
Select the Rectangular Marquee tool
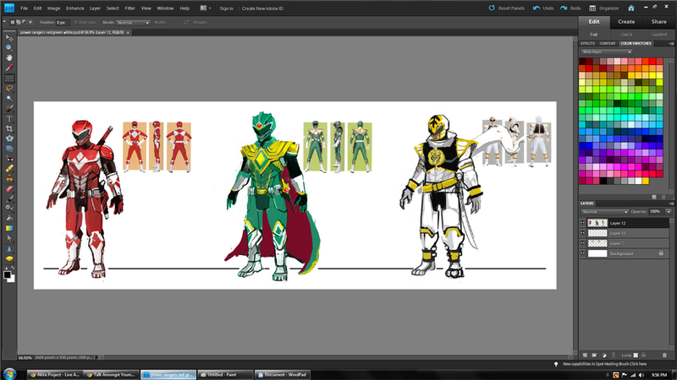(x=9, y=79)
